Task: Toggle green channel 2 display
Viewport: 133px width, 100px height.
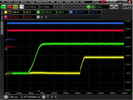Action: pos(38,12)
